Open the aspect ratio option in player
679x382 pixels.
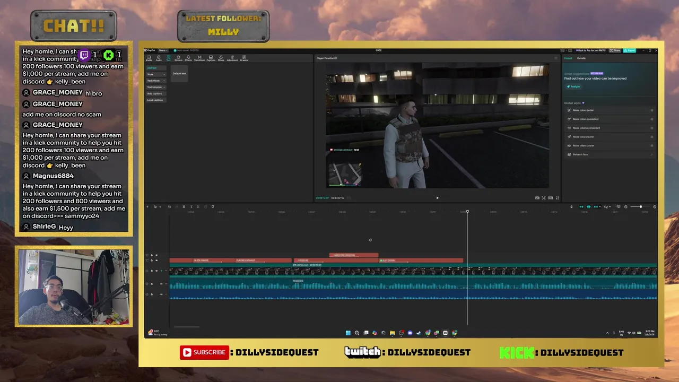click(x=550, y=198)
